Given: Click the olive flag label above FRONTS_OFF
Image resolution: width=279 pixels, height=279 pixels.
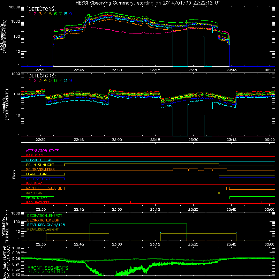Looking at the screenshot, I should [x=34, y=193].
